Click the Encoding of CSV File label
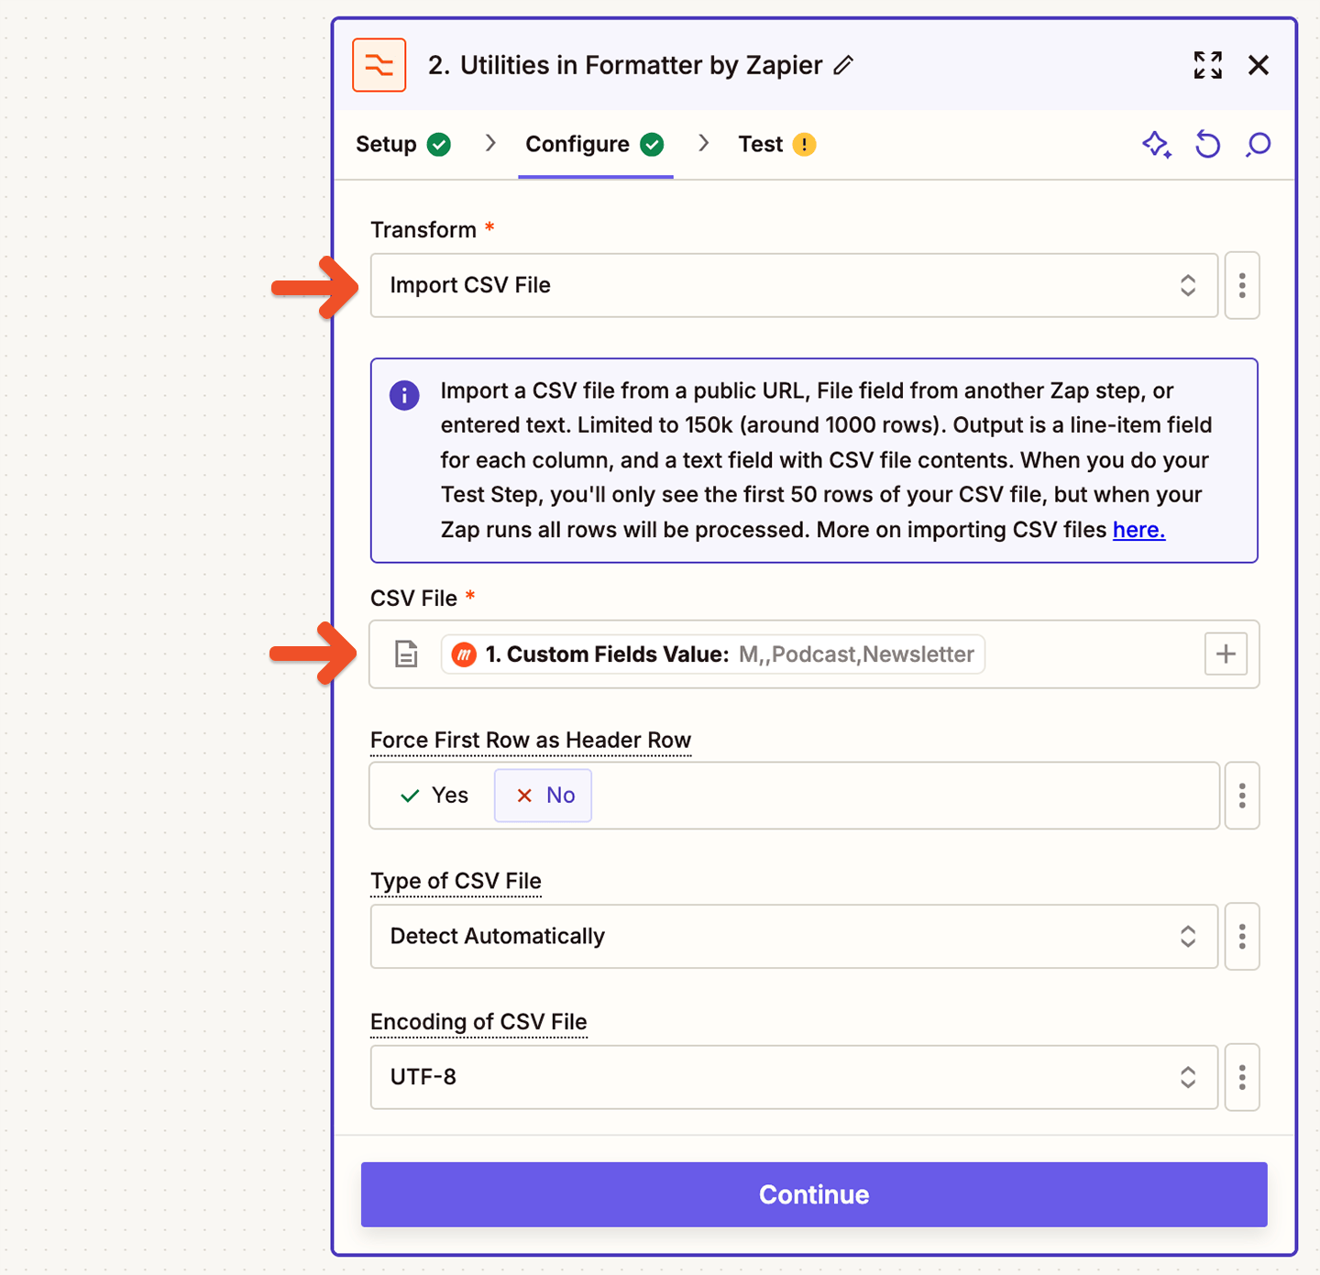 click(478, 1022)
